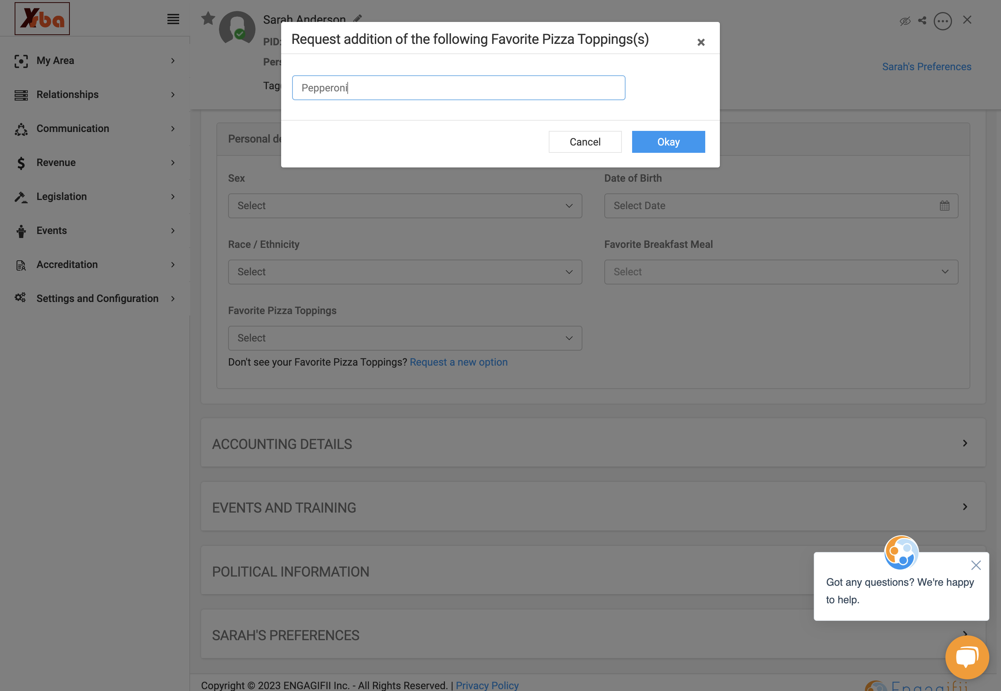Viewport: 1001px width, 691px height.
Task: Expand Accreditation chevron
Action: pyautogui.click(x=173, y=265)
